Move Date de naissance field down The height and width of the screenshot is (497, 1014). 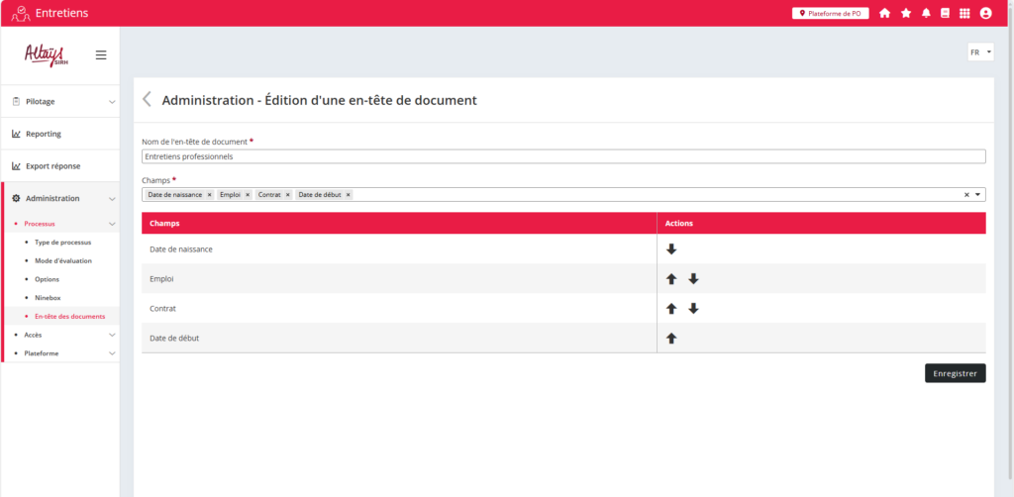[x=671, y=249]
